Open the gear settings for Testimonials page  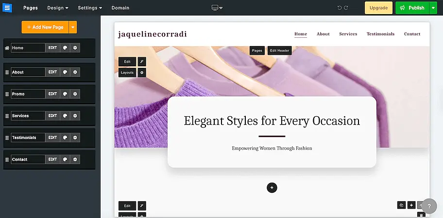(x=75, y=138)
